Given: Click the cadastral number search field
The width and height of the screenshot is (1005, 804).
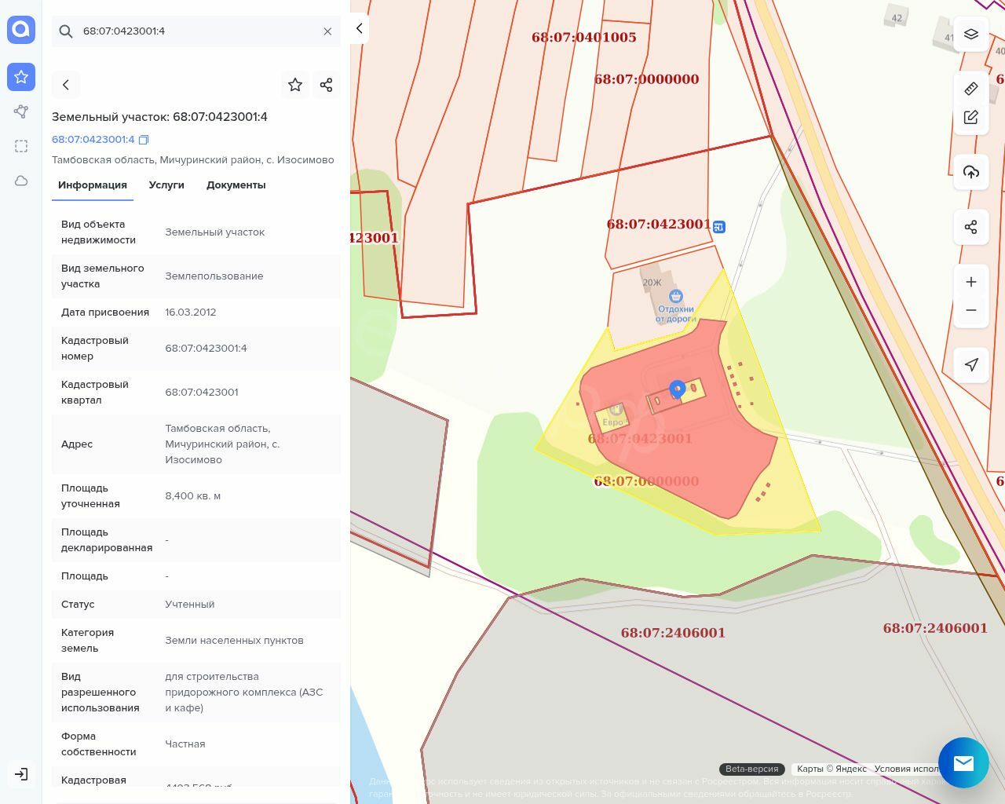Looking at the screenshot, I should click(x=196, y=31).
